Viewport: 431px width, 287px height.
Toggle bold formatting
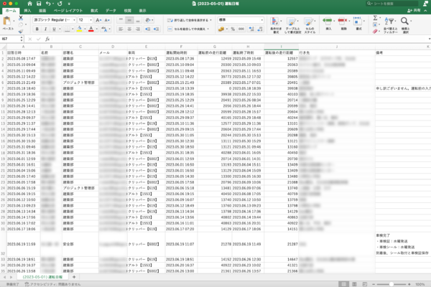(x=37, y=29)
